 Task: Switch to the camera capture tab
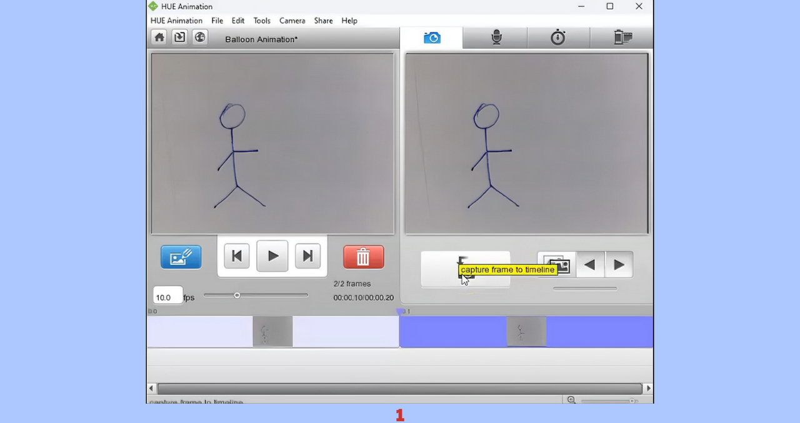[432, 38]
